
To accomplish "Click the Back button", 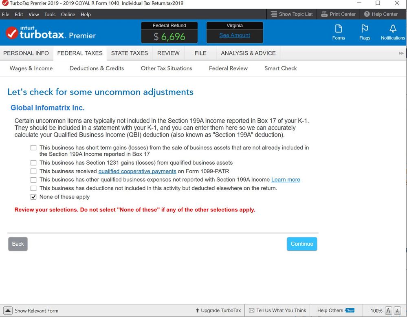I will click(18, 244).
